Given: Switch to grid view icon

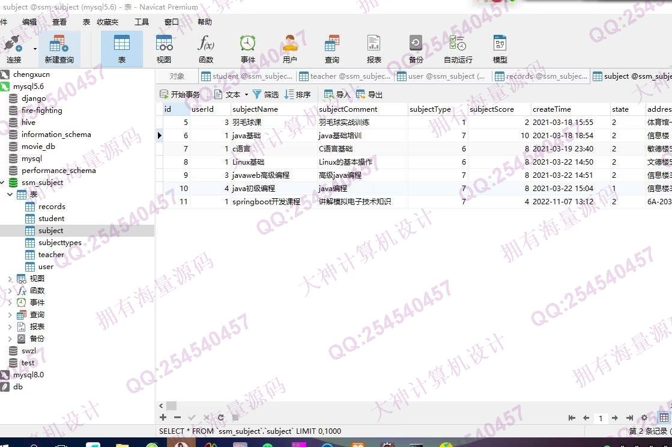Looking at the screenshot, I should tap(664, 418).
